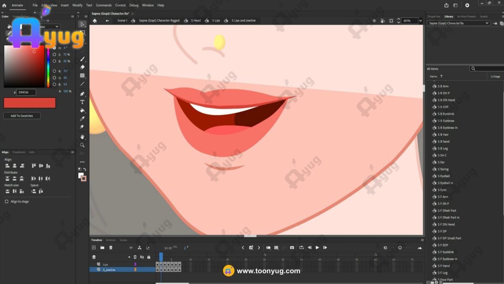Step forward one frame
Viewport: 504px width, 284px height.
click(x=325, y=248)
